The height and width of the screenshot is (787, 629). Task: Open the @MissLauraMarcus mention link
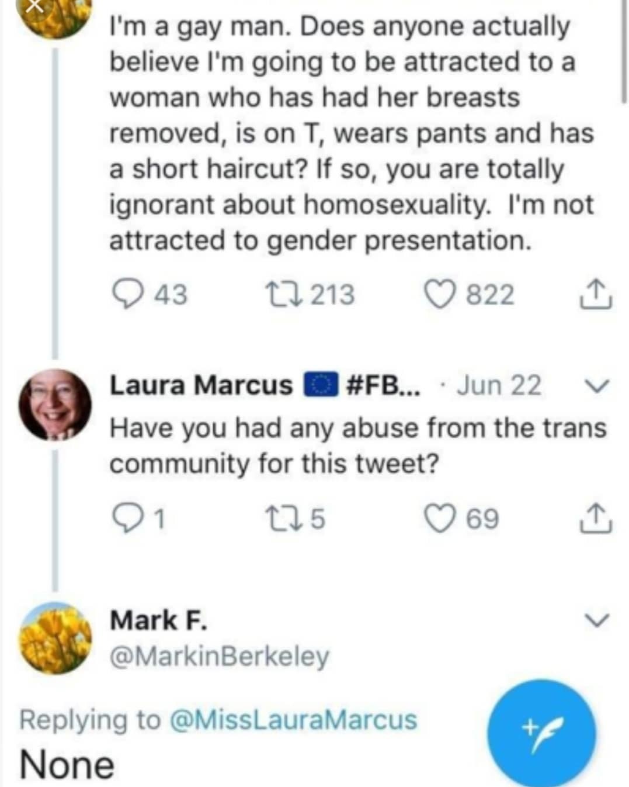293,720
